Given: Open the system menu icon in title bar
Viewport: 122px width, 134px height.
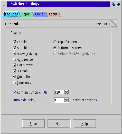Looking at the screenshot, I should tap(4, 4).
